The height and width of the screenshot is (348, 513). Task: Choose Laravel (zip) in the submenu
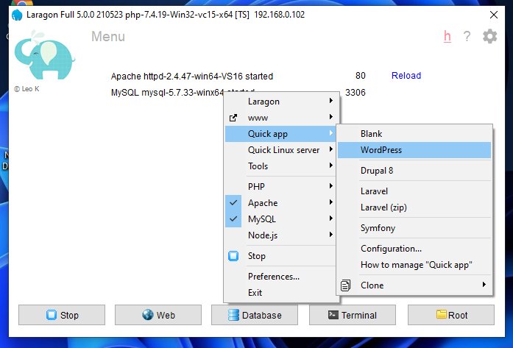383,207
